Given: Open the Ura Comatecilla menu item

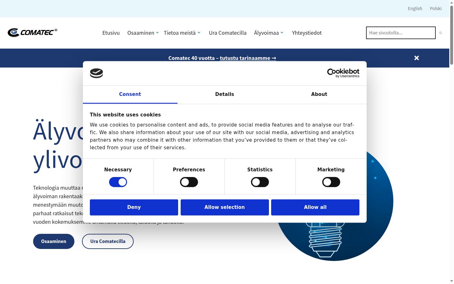Looking at the screenshot, I should click(228, 33).
